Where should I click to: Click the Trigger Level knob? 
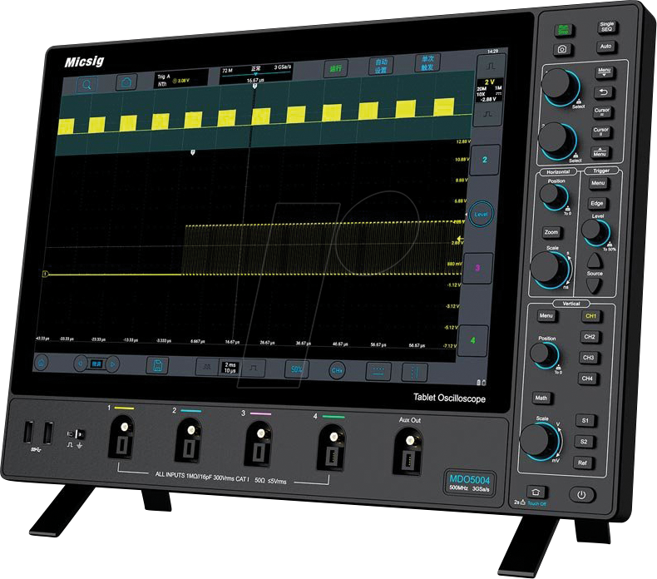point(594,232)
